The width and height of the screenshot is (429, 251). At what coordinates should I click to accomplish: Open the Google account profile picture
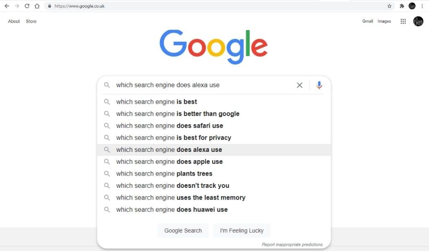[x=418, y=21]
